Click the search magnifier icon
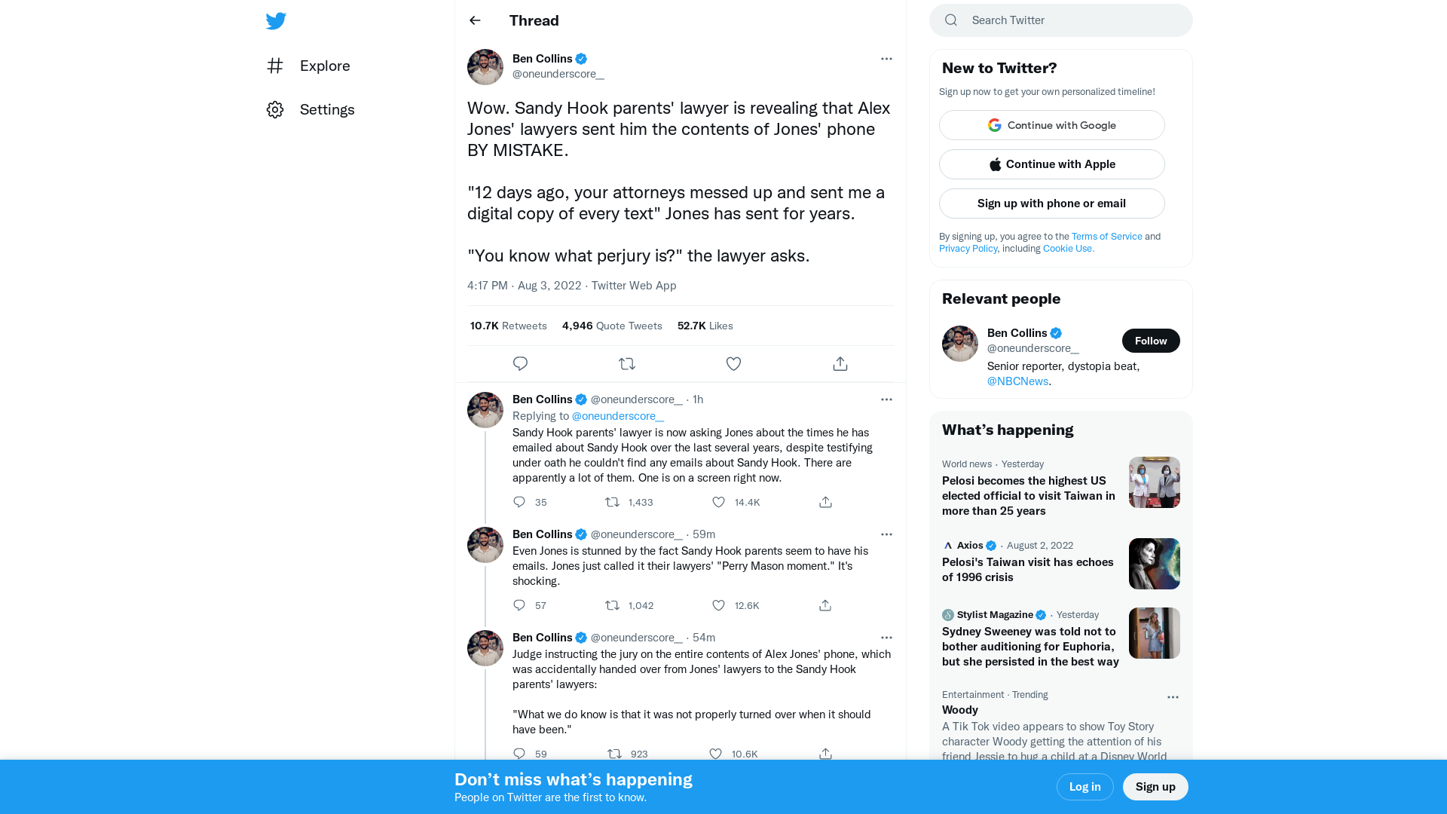The height and width of the screenshot is (814, 1447). point(951,20)
